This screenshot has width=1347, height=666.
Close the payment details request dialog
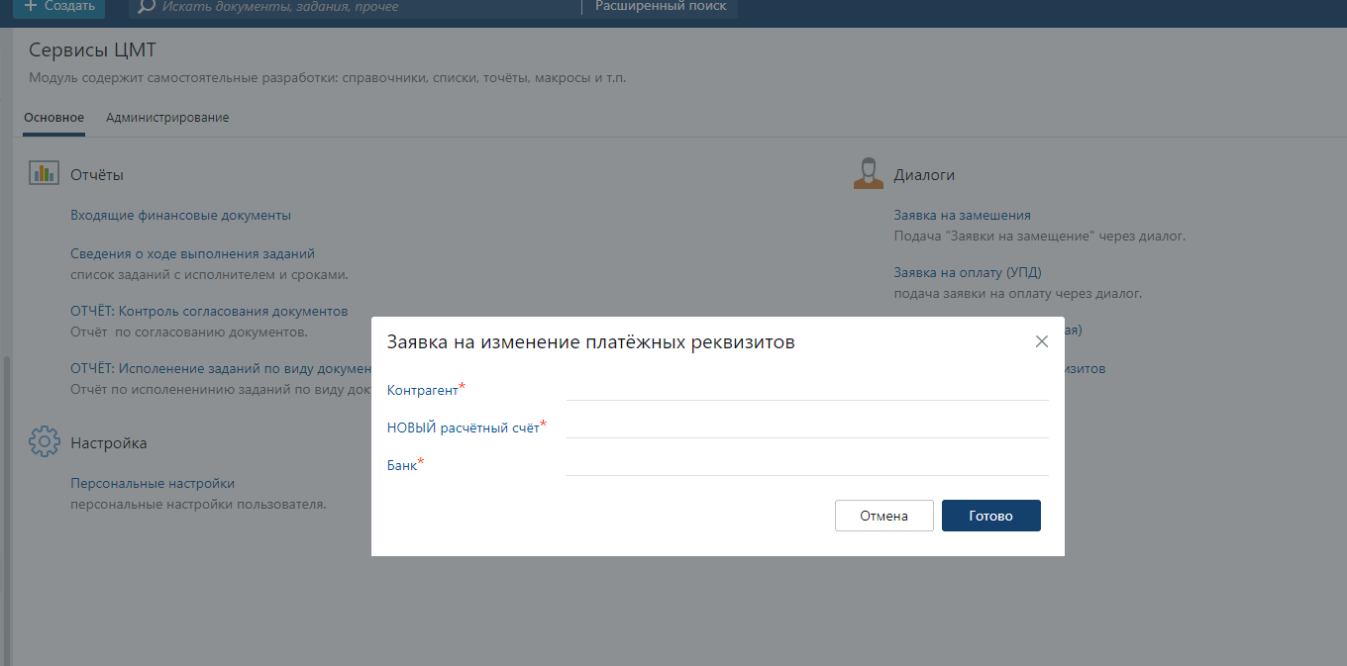coord(1041,341)
